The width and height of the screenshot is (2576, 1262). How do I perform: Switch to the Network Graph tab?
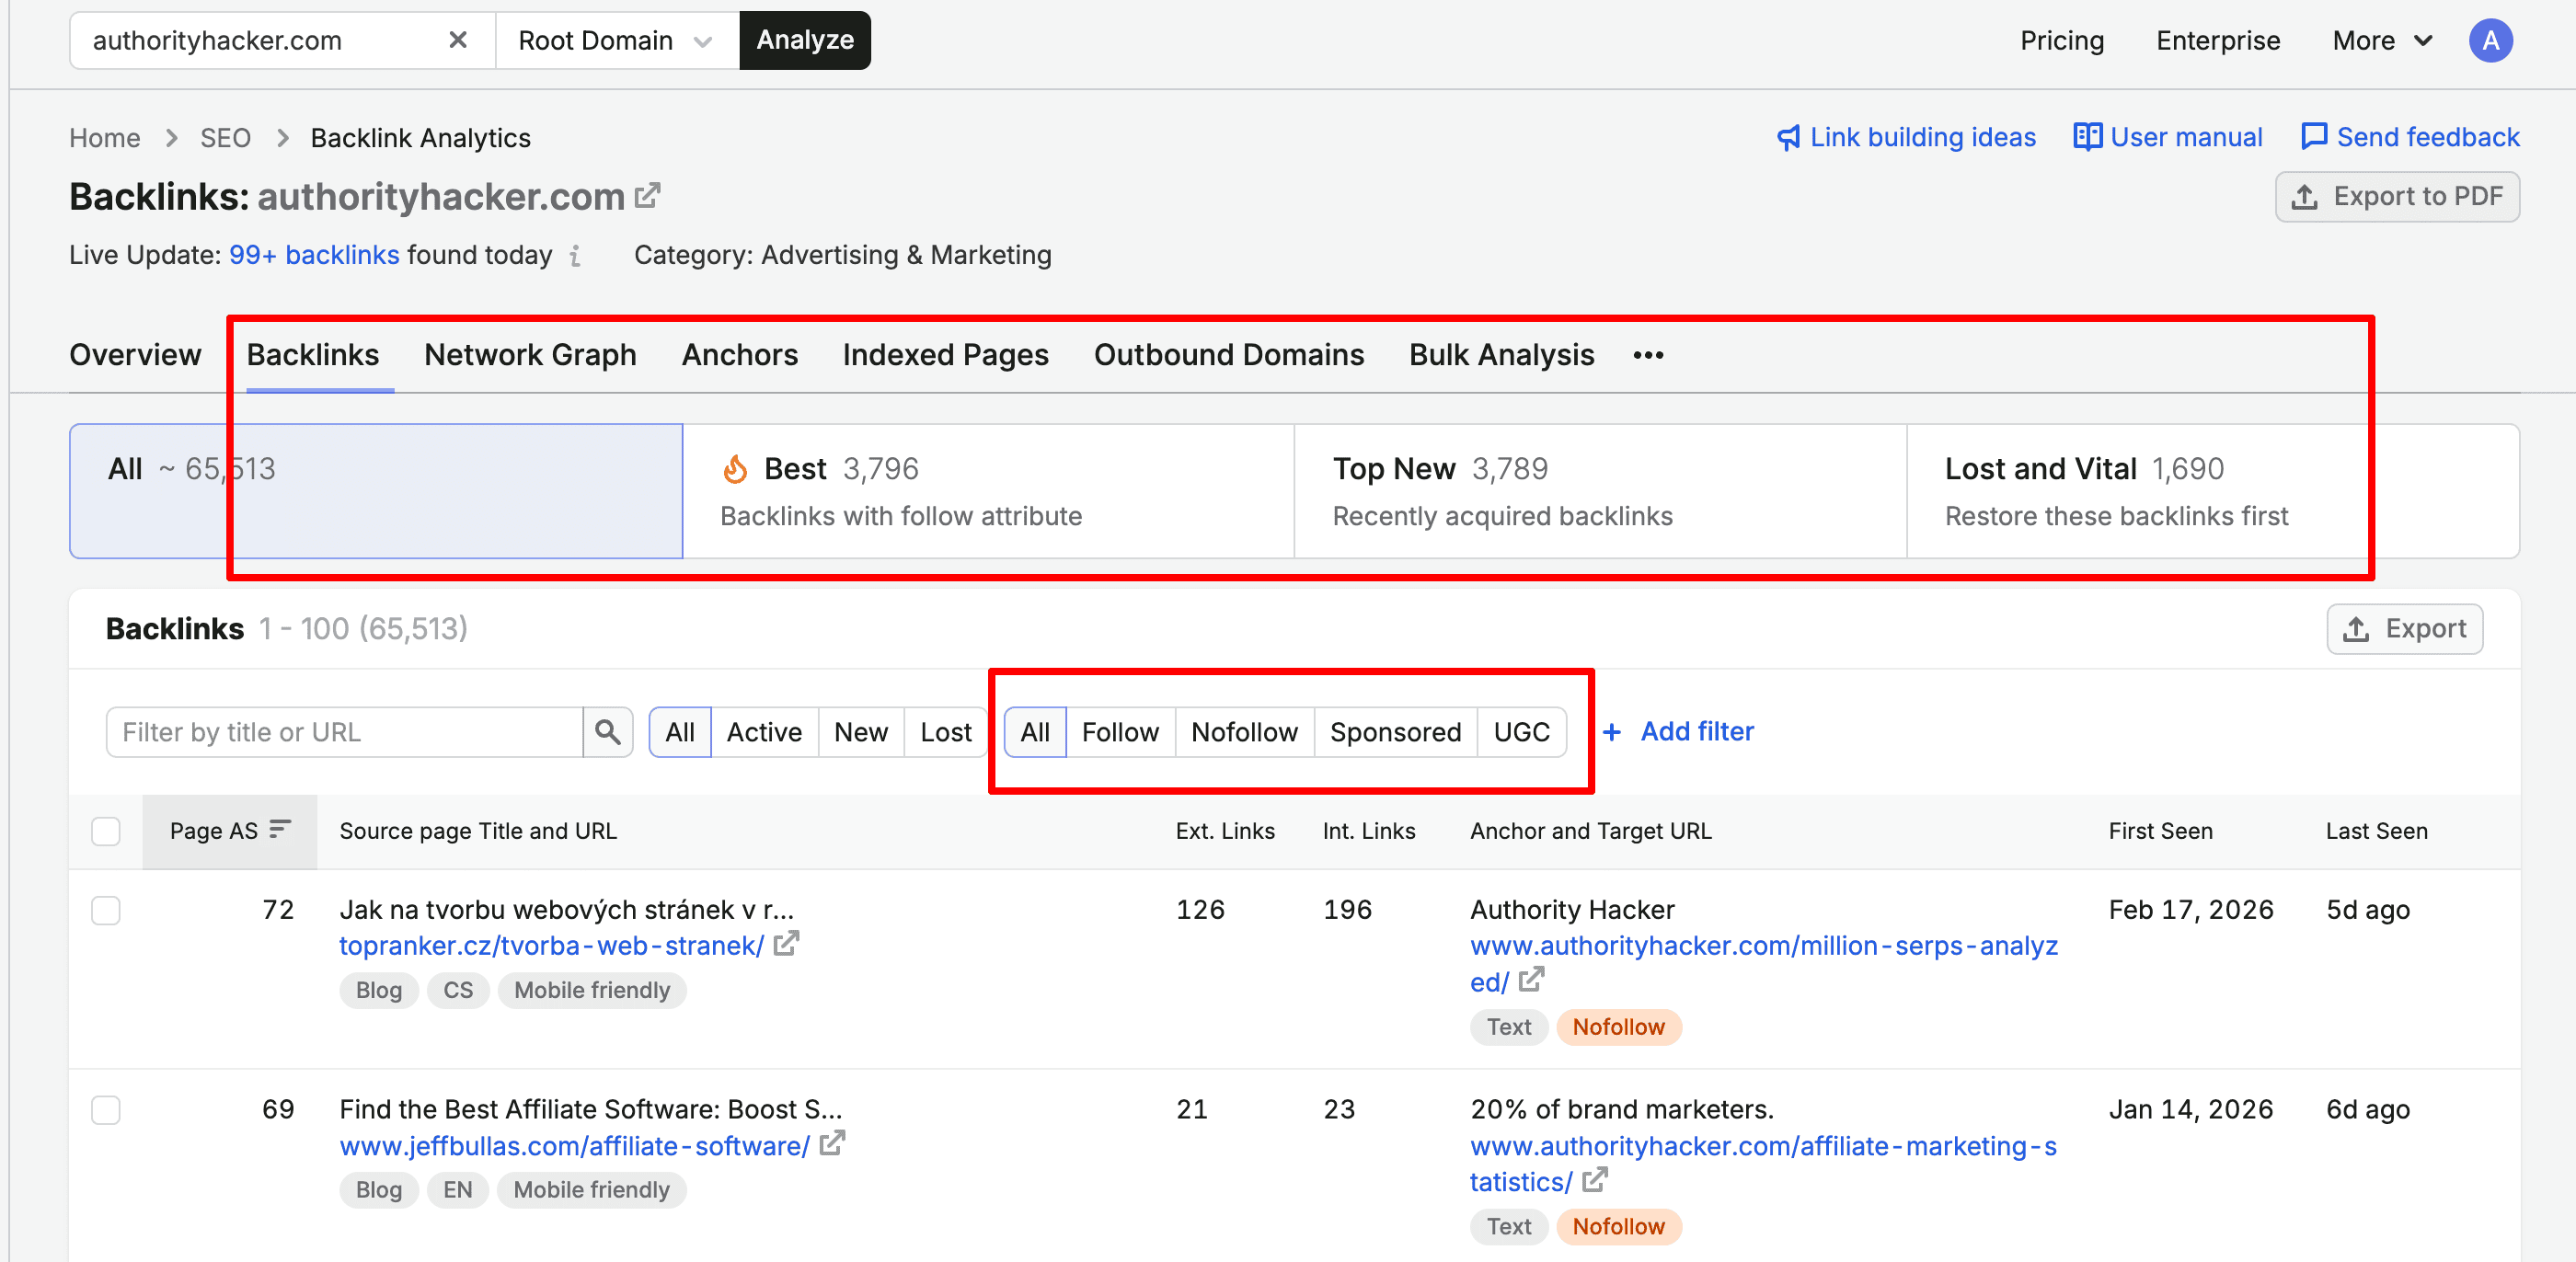[530, 355]
